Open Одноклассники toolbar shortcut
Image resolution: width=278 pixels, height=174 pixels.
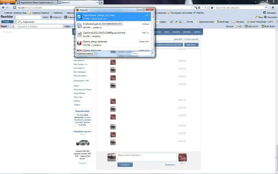pyautogui.click(x=205, y=22)
